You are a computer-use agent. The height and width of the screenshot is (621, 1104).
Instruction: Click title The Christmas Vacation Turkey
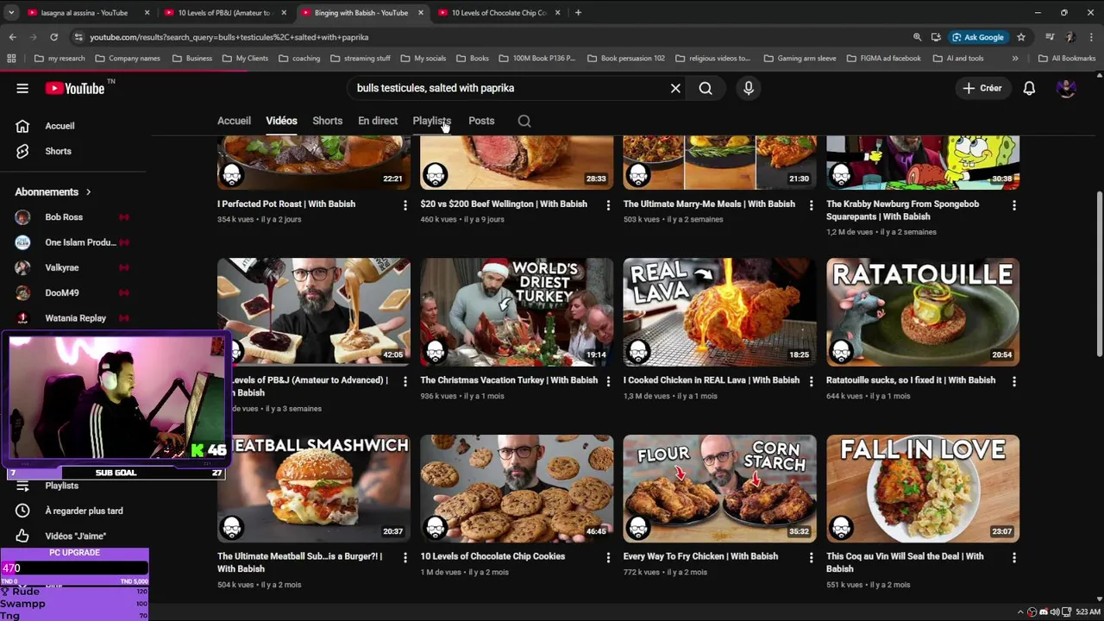pos(509,380)
